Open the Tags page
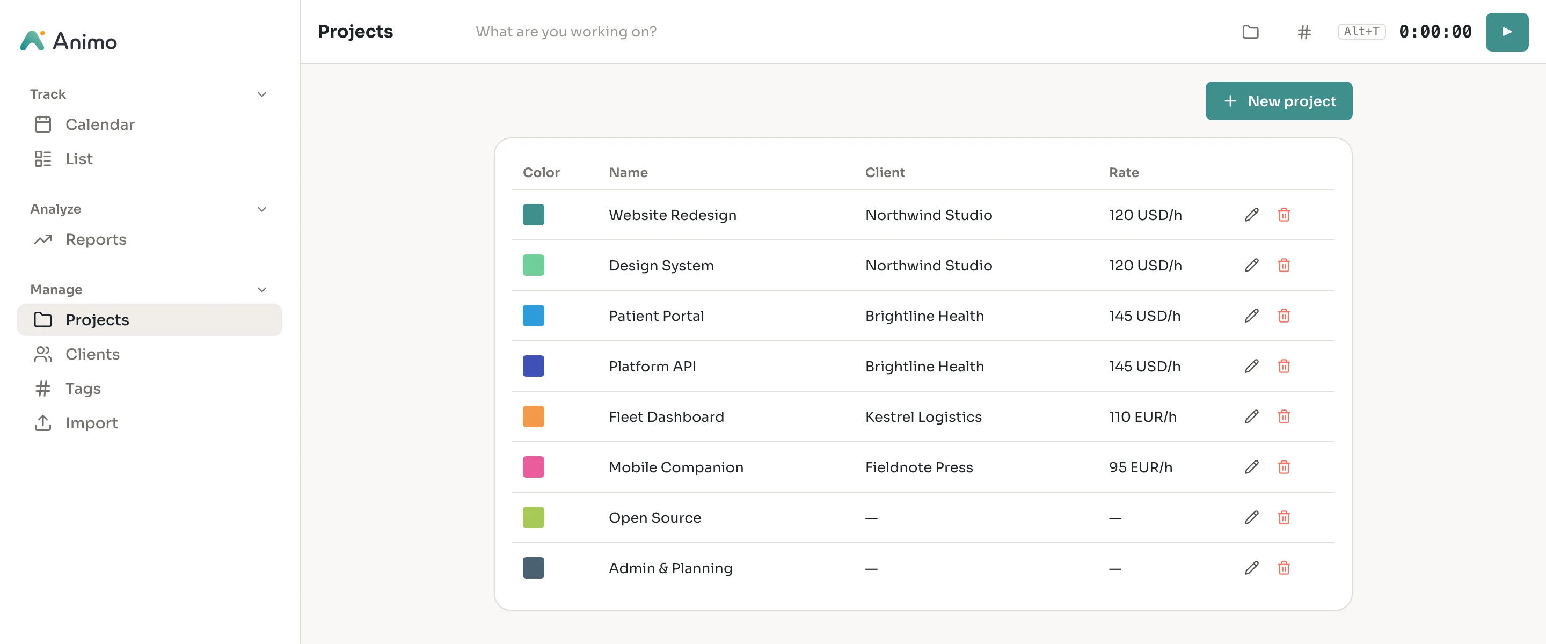1546x644 pixels. click(149, 389)
